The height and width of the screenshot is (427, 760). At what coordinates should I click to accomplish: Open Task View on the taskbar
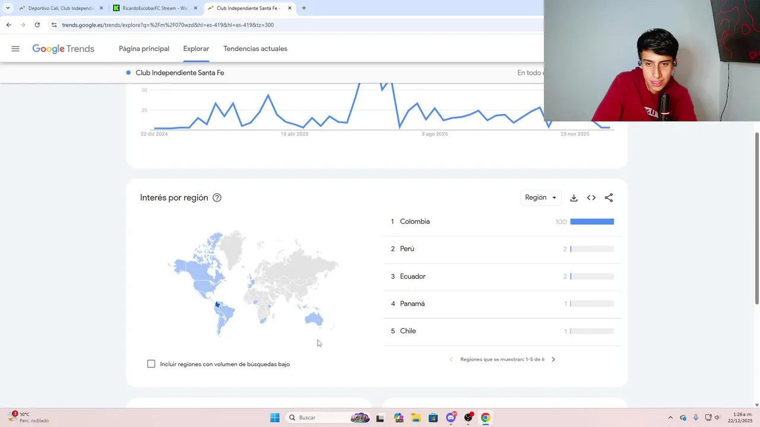click(380, 418)
